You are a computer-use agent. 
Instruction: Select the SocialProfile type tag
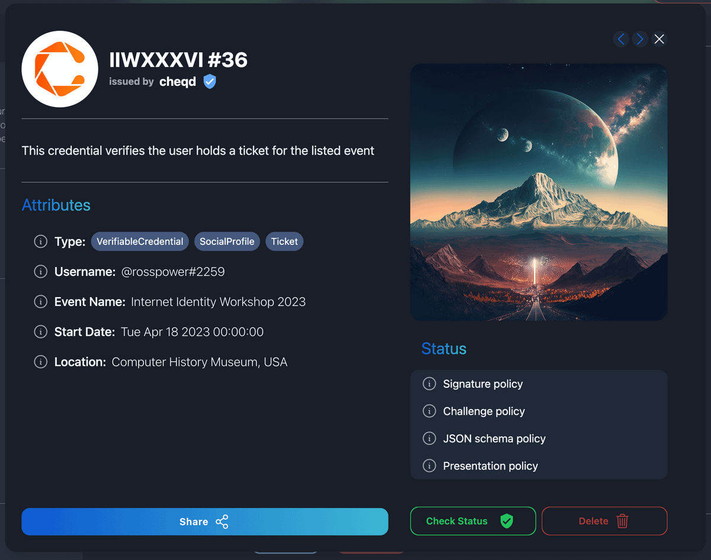click(x=227, y=242)
